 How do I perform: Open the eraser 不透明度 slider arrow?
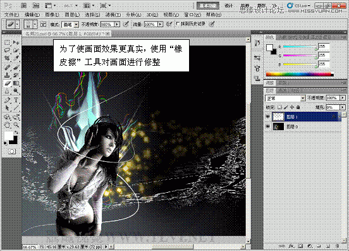[x=117, y=24]
